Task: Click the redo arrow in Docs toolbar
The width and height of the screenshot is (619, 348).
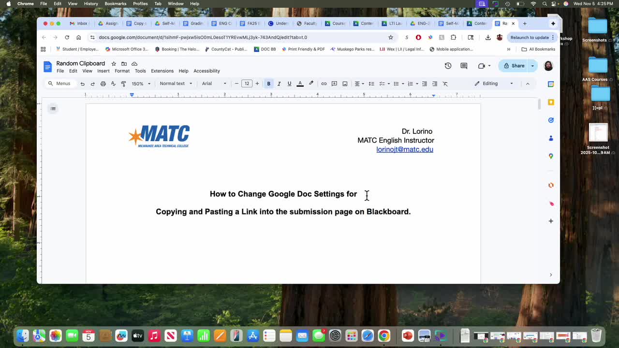Action: coord(92,84)
